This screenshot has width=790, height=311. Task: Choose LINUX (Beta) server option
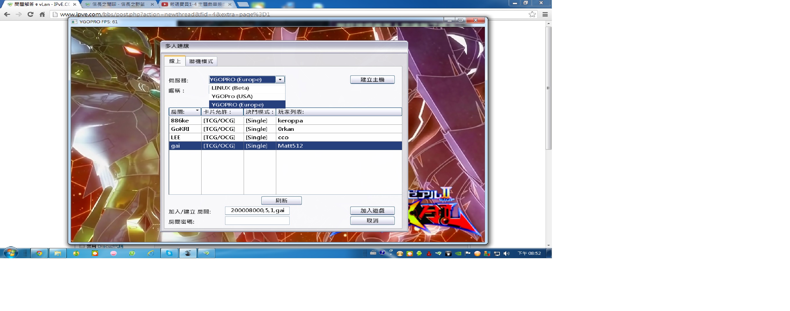pyautogui.click(x=247, y=88)
